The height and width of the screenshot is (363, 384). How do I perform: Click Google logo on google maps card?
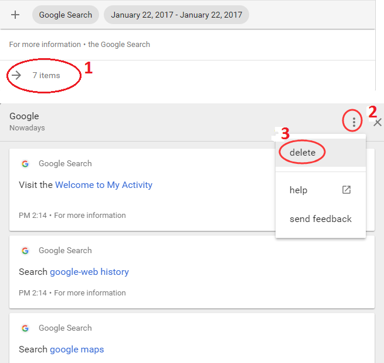(25, 328)
